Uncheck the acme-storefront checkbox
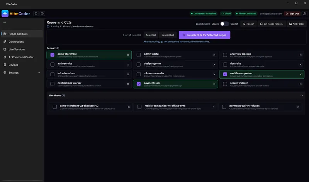Screen dimensions: 309x182 pyautogui.click(x=52, y=55)
